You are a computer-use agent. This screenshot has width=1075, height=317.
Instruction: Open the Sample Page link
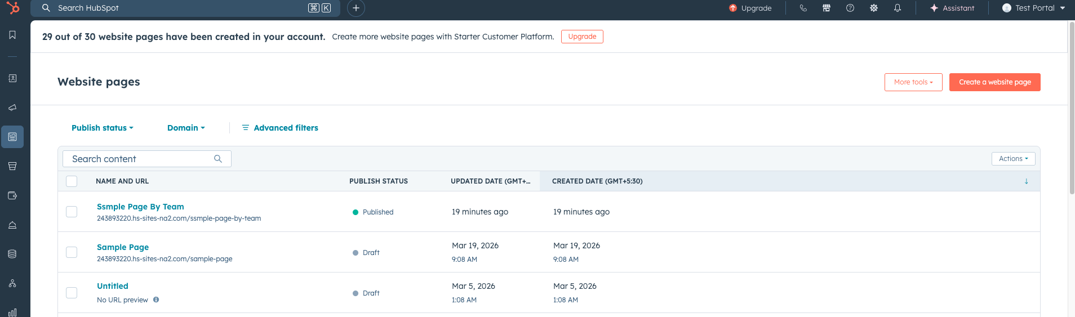123,247
